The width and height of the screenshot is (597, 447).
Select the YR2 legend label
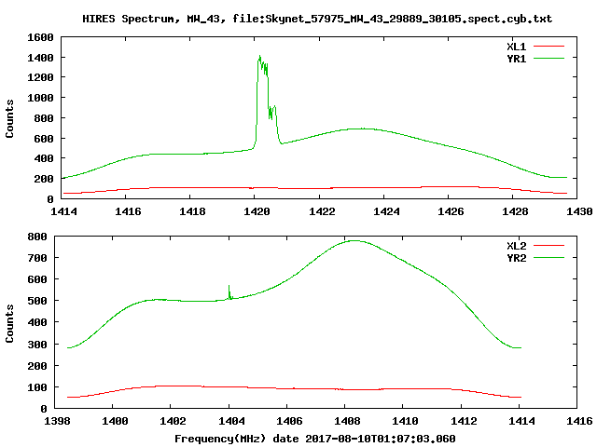[x=516, y=258]
